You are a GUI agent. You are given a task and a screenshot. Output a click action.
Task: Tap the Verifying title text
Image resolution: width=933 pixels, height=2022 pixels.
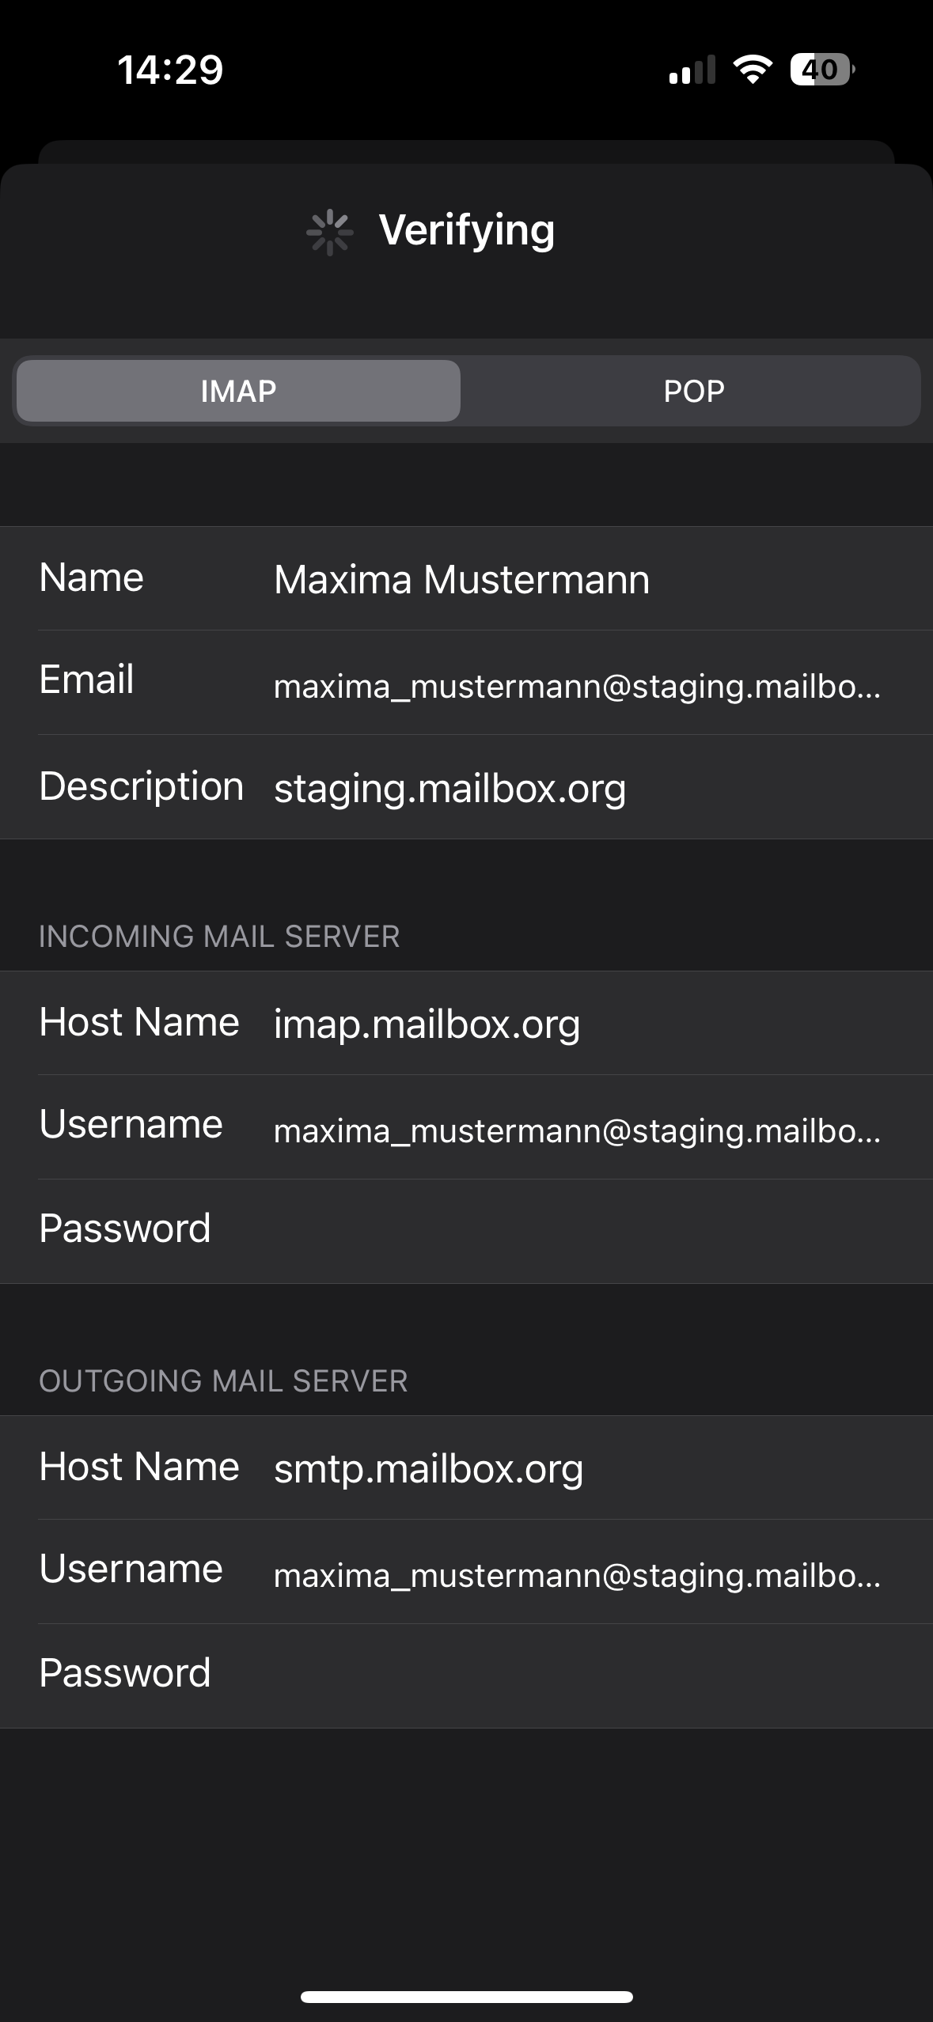point(467,231)
